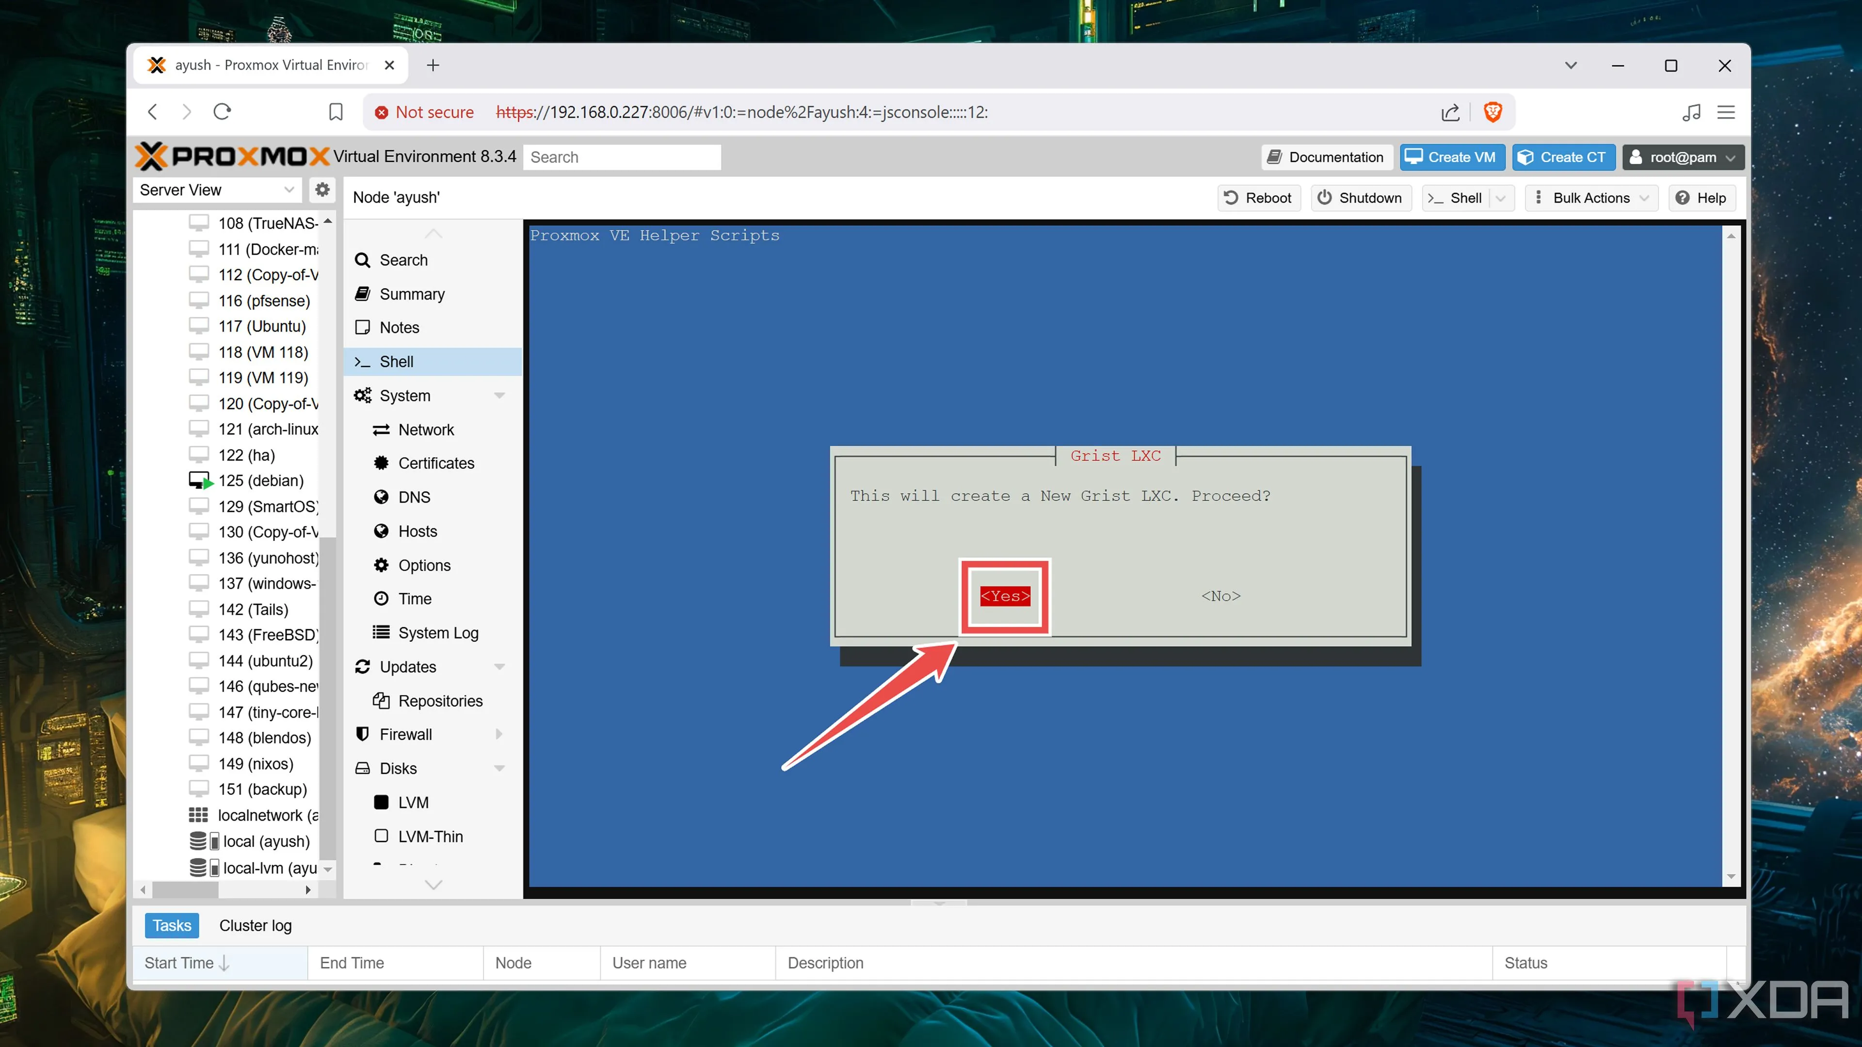Select localnetwork SDN item in tree
Screen dimensions: 1862x1047
click(x=253, y=816)
